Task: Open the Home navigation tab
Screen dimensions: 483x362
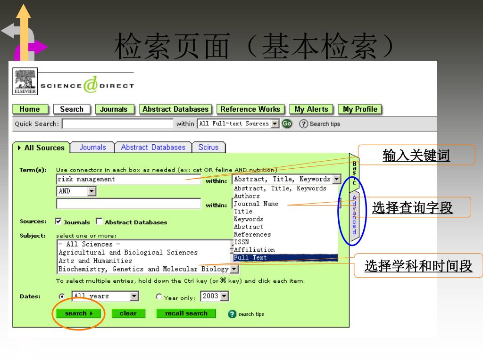Action: pos(30,109)
